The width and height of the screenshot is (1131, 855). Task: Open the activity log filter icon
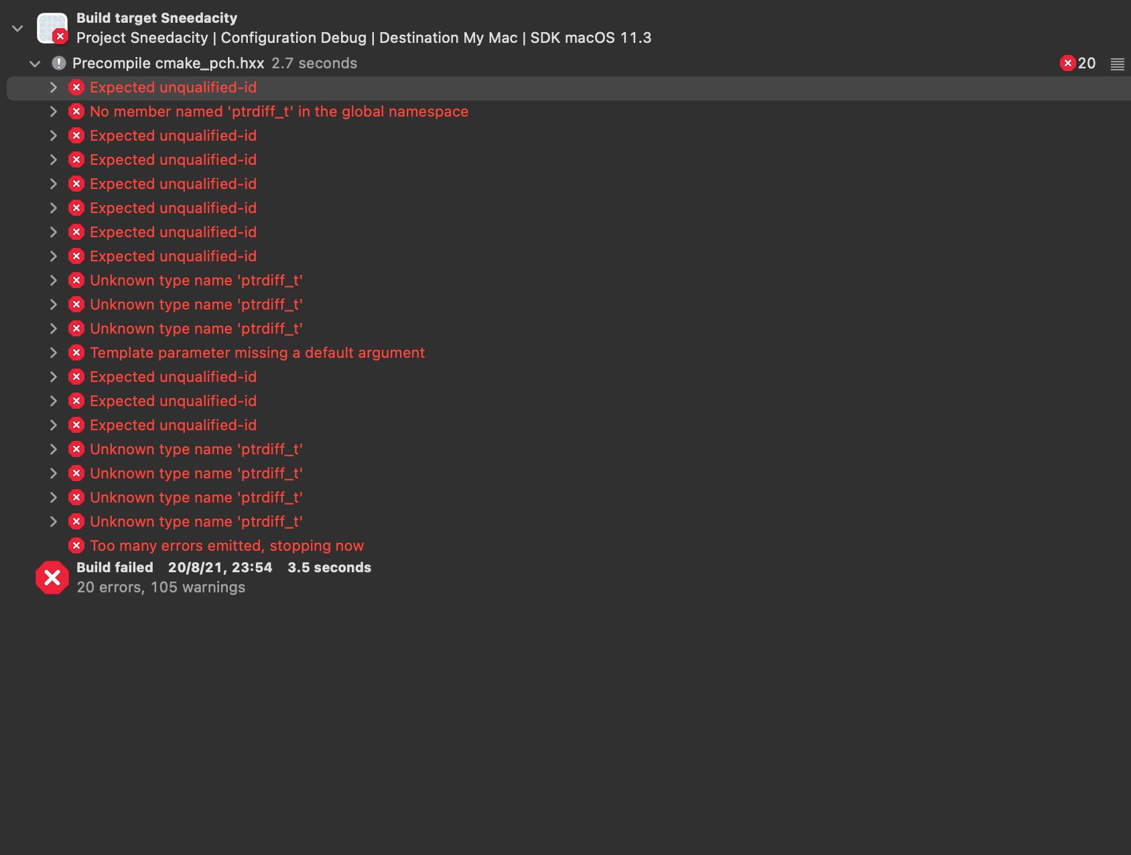click(1117, 63)
